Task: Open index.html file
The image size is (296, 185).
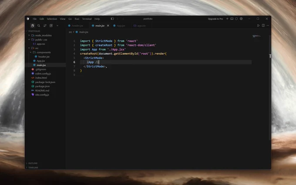Action: pos(41,78)
